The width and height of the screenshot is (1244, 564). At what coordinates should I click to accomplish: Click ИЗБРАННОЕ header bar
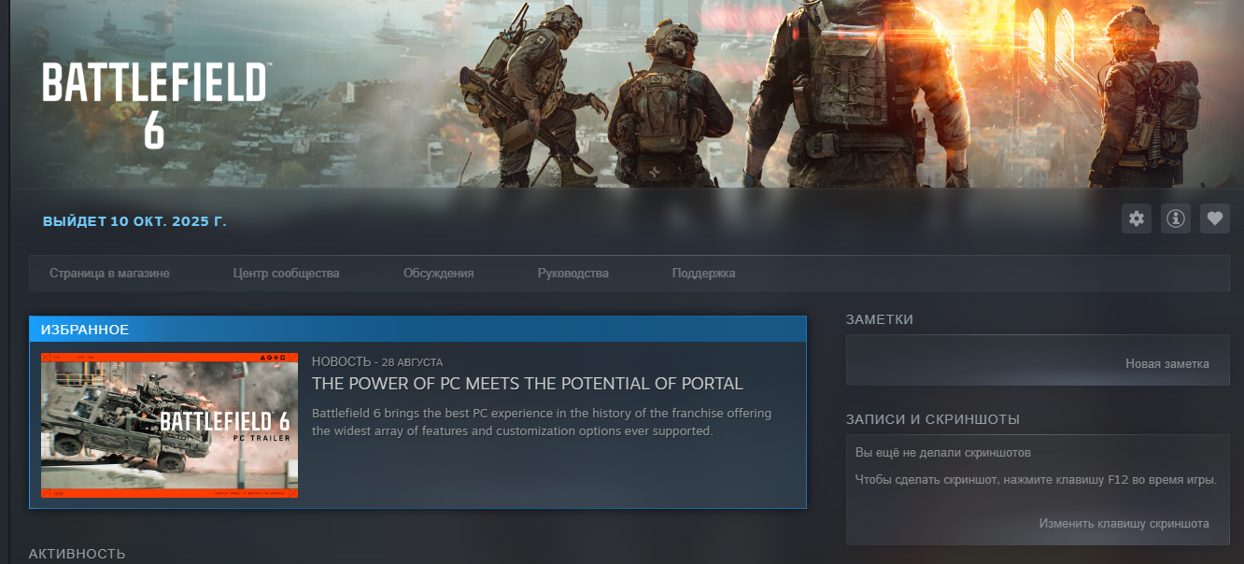click(417, 330)
